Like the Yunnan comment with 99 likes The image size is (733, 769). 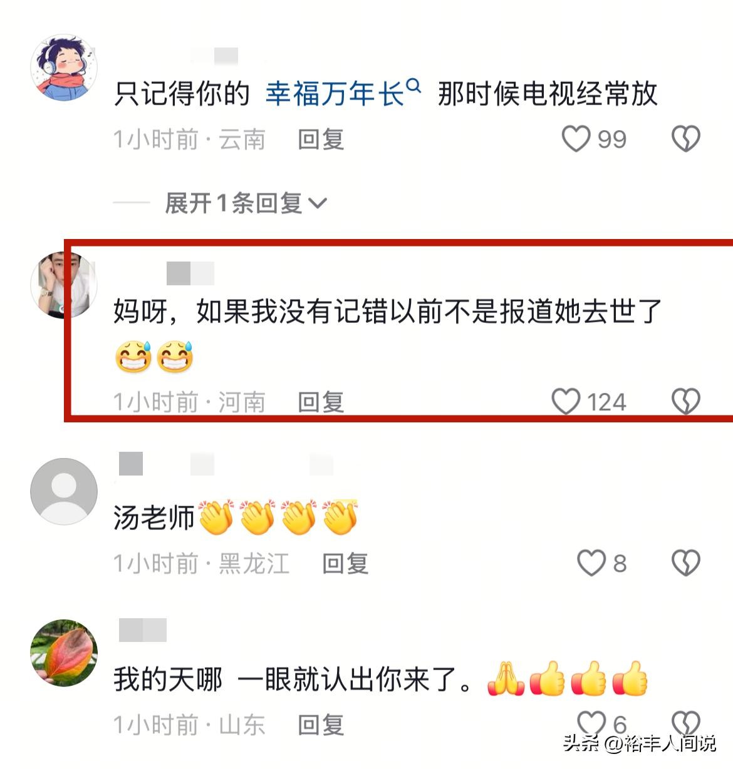pyautogui.click(x=576, y=139)
